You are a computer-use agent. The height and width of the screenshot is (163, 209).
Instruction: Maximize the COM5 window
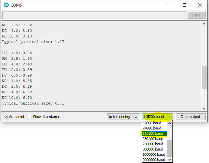pyautogui.click(x=185, y=5)
